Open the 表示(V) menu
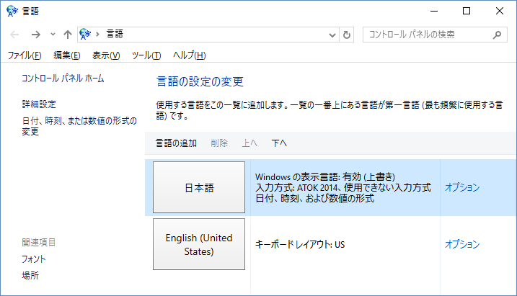 pyautogui.click(x=106, y=55)
